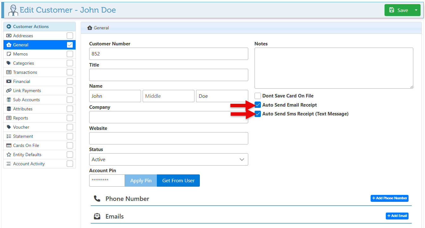The width and height of the screenshot is (425, 228).
Task: Click the Sub Accounts gift icon
Action: tap(9, 100)
